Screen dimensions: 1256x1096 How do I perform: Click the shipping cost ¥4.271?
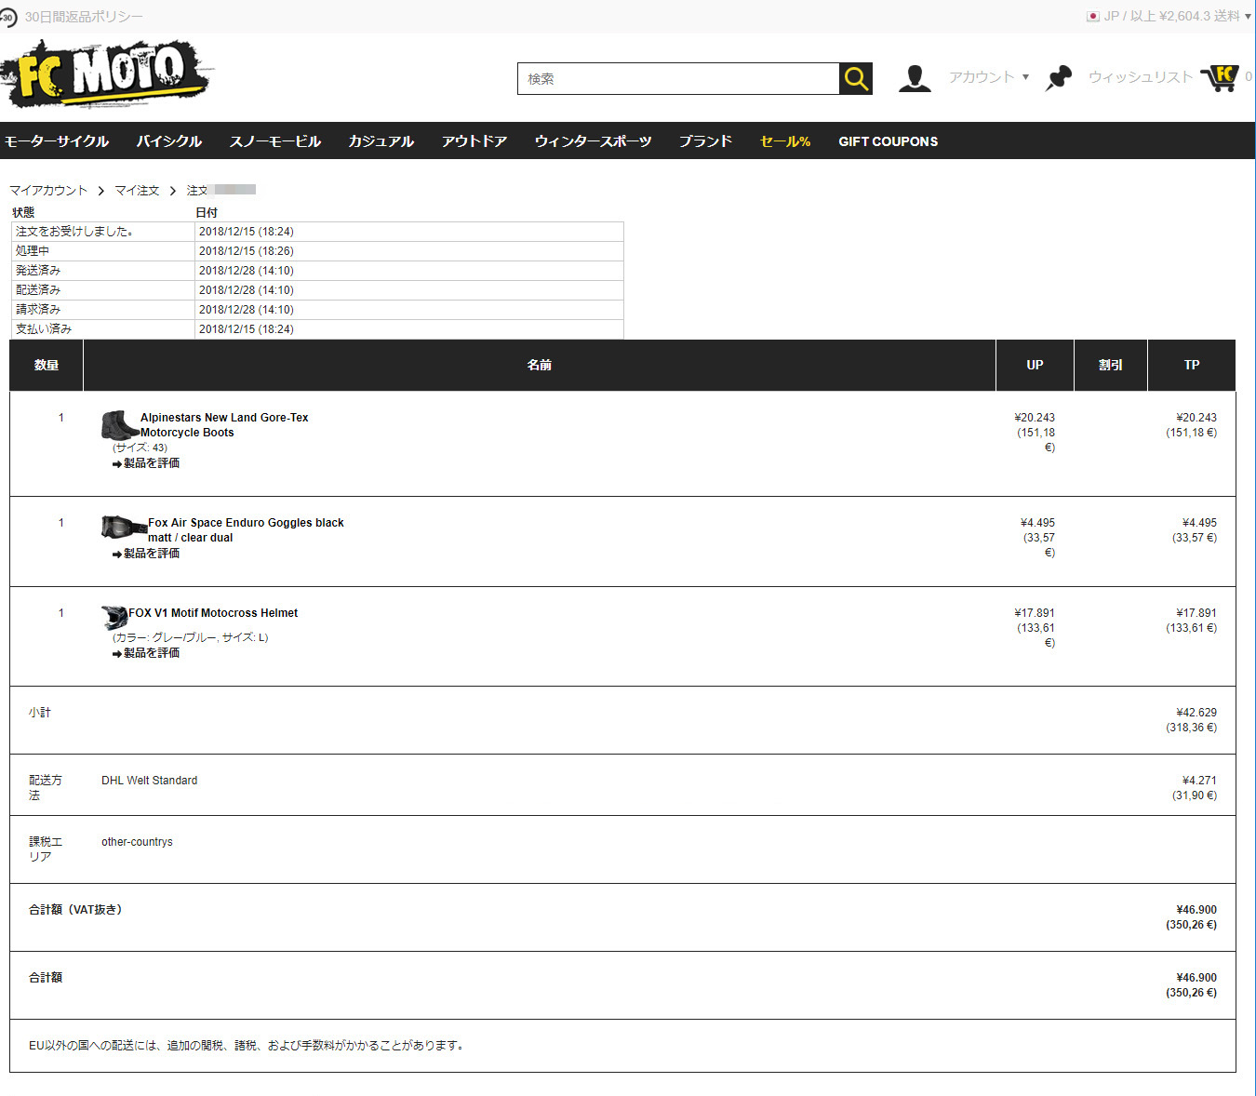click(1199, 781)
